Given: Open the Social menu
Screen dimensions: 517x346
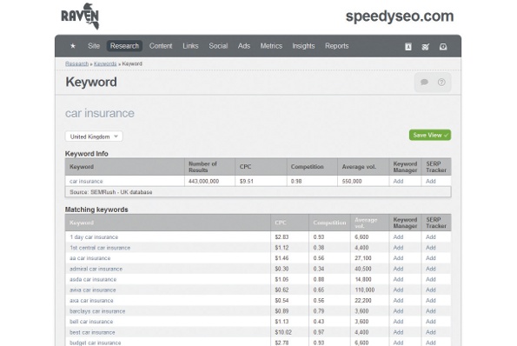Looking at the screenshot, I should 218,46.
